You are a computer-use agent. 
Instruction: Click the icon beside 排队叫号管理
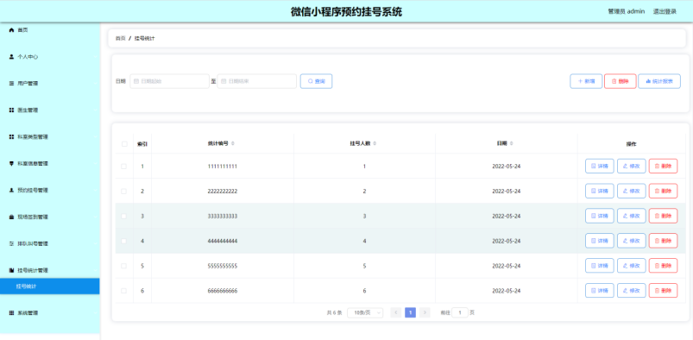pyautogui.click(x=12, y=243)
